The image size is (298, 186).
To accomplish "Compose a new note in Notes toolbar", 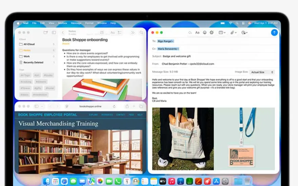I will pyautogui.click(x=102, y=32).
